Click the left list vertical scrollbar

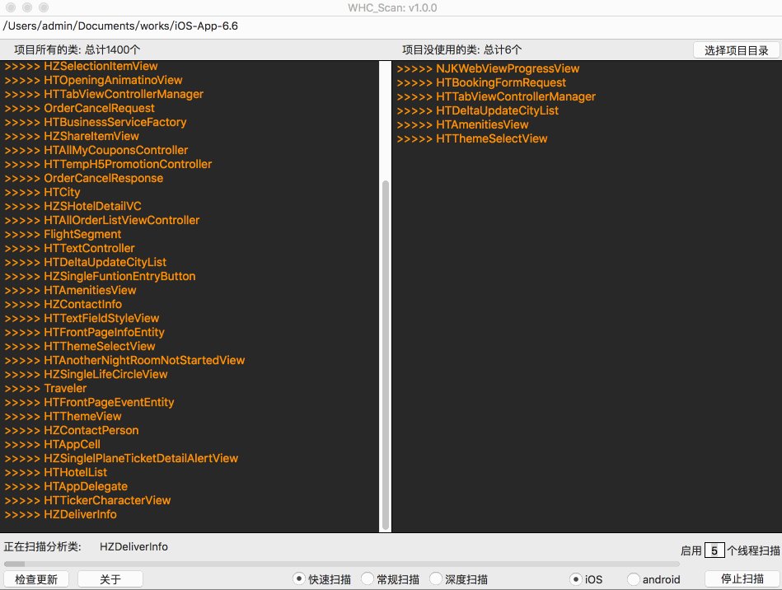tap(385, 354)
